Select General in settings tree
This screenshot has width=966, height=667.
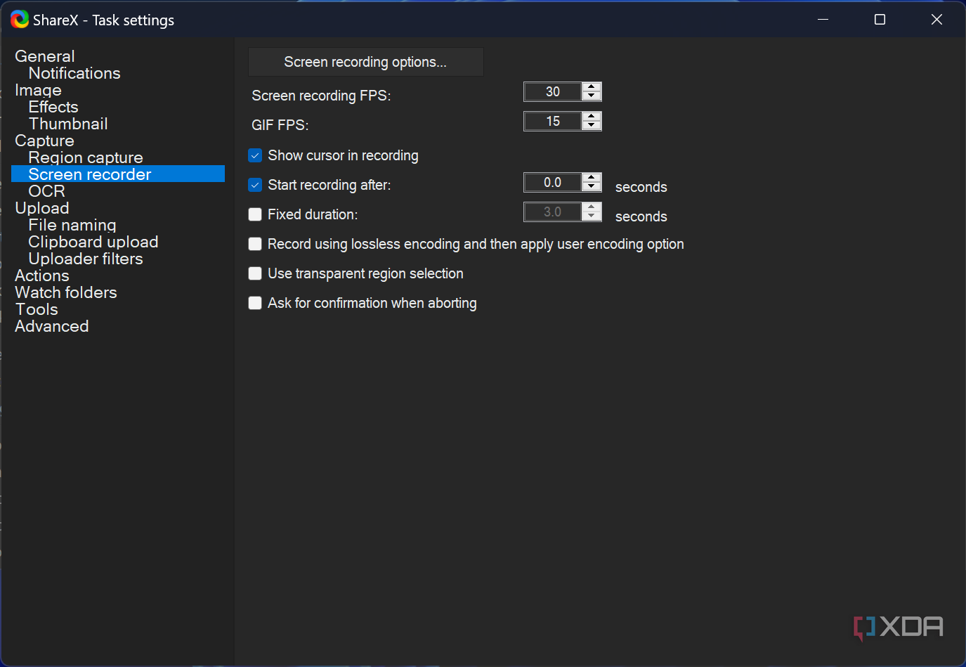pyautogui.click(x=45, y=56)
